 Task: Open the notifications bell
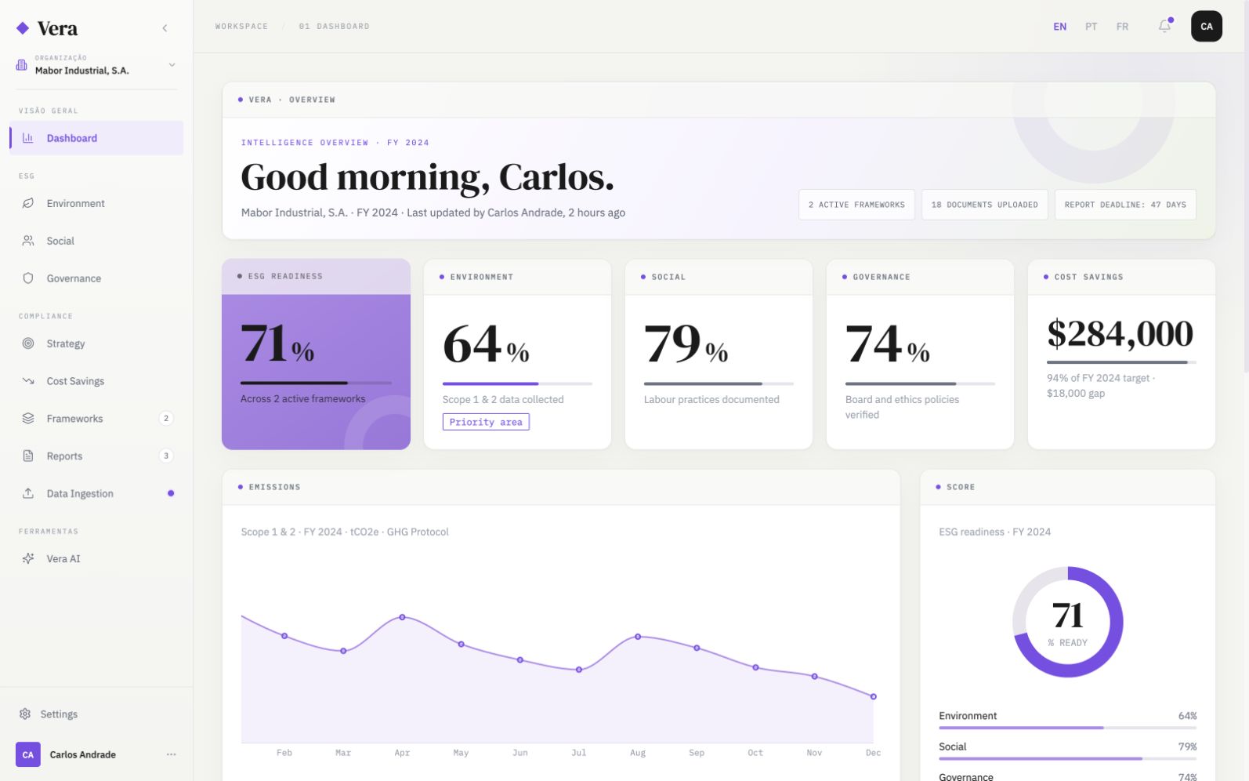pyautogui.click(x=1165, y=26)
